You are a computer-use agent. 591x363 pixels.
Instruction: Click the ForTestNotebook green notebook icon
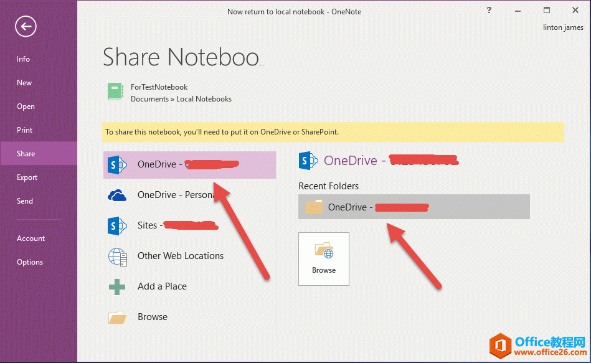(x=115, y=92)
